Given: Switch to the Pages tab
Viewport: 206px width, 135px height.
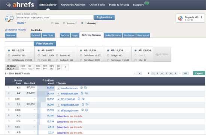Looking at the screenshot, I should (x=75, y=35).
